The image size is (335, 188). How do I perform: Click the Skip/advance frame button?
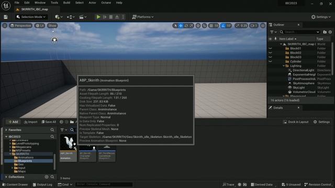(105, 17)
